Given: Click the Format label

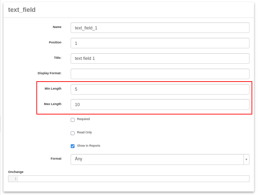Looking at the screenshot, I should click(x=56, y=159).
